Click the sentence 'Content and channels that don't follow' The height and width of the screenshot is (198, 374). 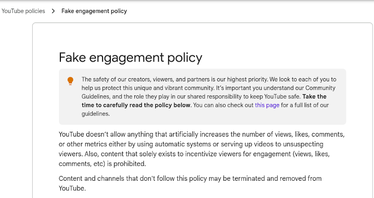point(190,183)
